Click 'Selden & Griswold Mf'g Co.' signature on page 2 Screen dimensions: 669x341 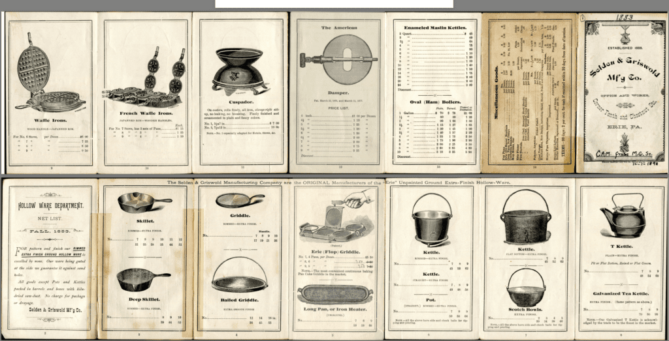(x=55, y=310)
